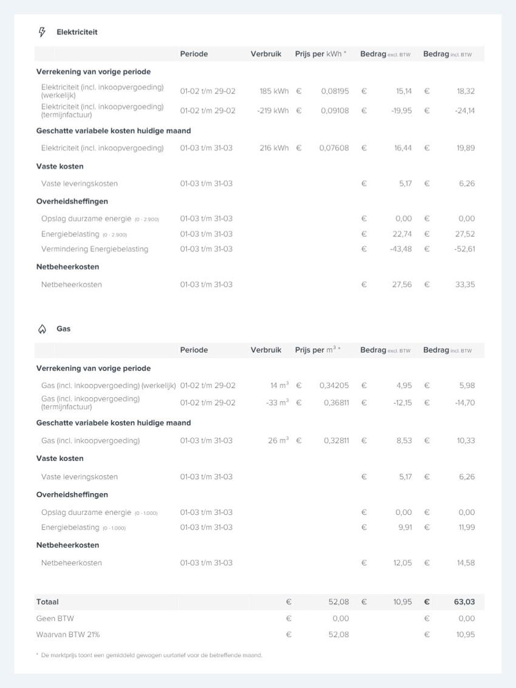This screenshot has width=516, height=688.
Task: Click gas usage -33 m³
Action: click(x=277, y=403)
